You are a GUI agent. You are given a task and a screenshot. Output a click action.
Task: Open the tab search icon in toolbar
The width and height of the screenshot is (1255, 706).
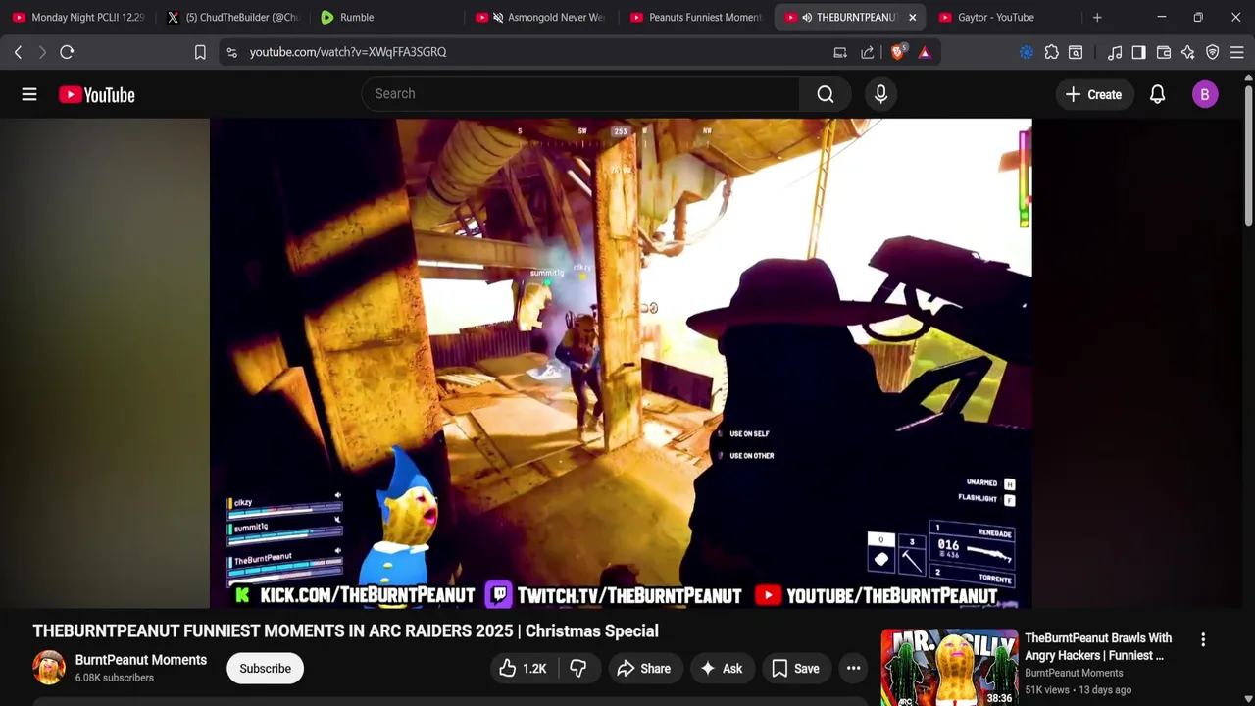[x=1076, y=52]
